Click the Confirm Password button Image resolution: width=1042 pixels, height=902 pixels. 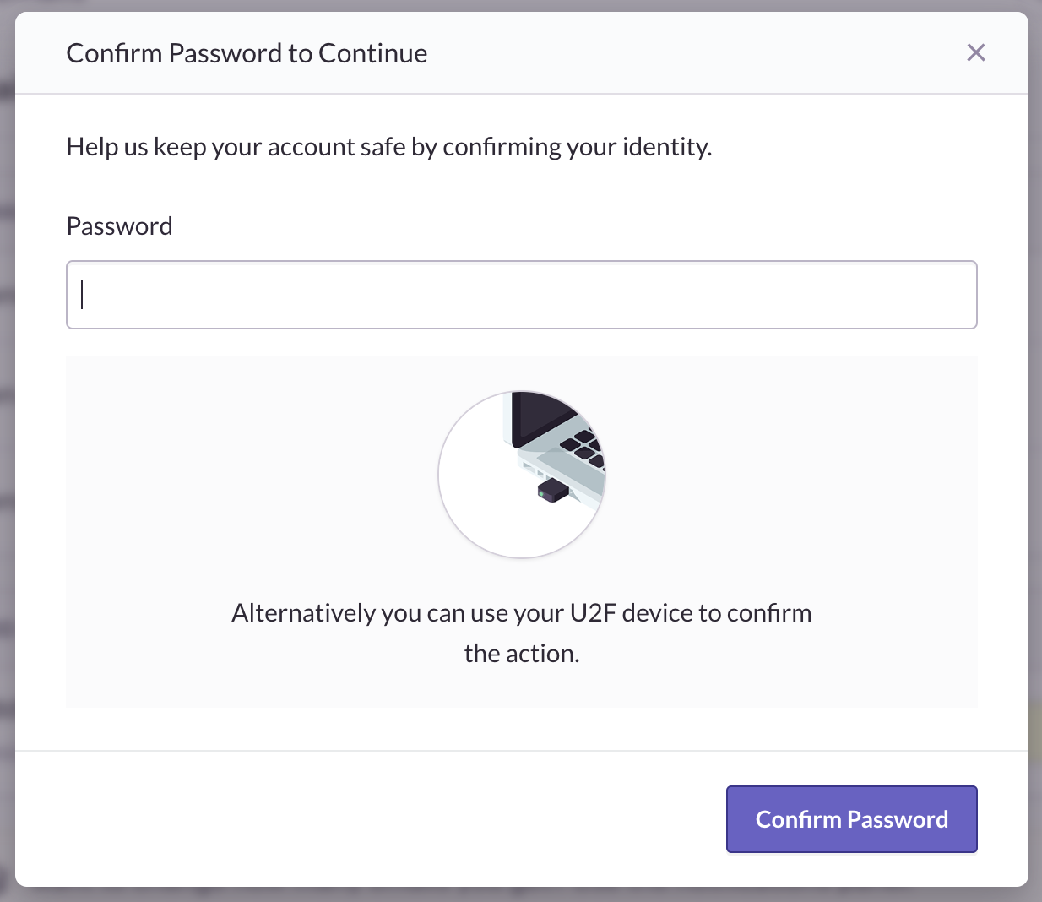pyautogui.click(x=851, y=818)
